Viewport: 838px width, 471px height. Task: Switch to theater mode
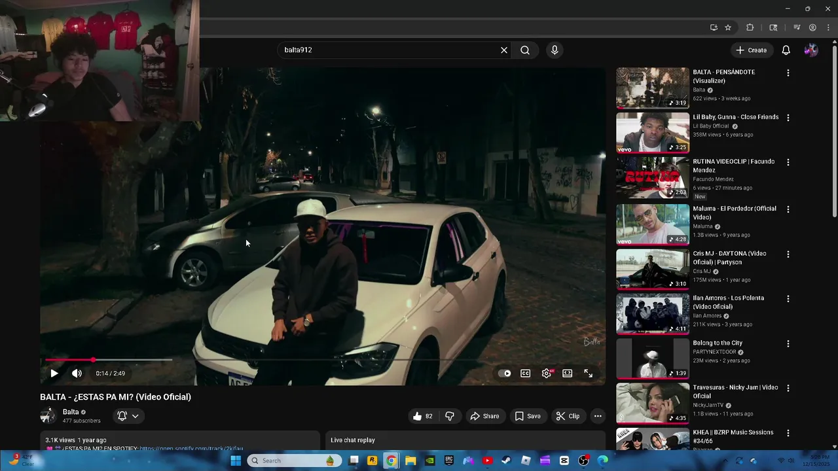tap(568, 374)
